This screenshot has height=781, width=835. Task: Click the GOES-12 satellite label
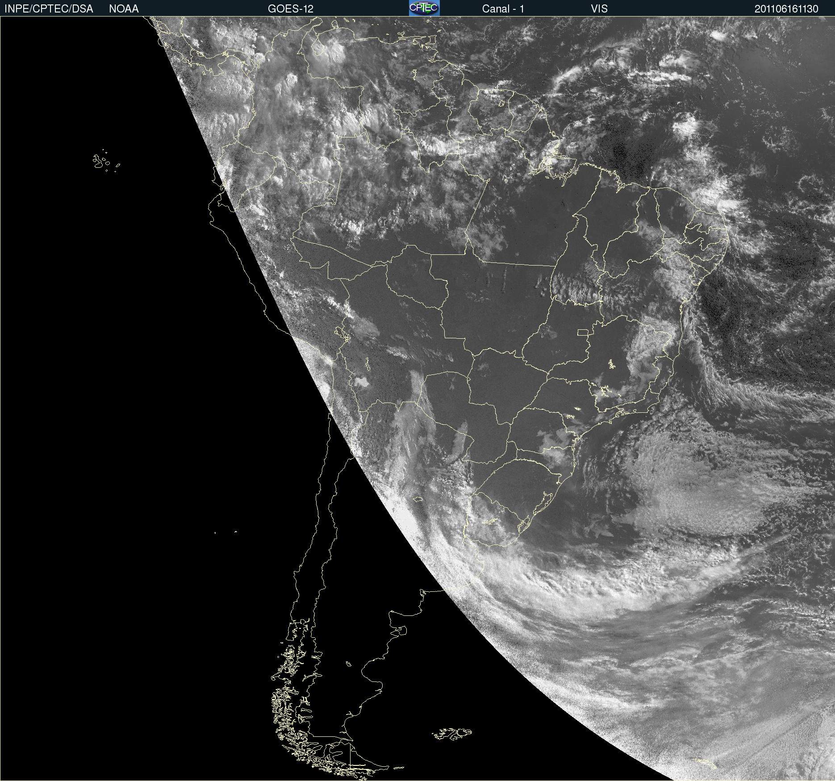(x=291, y=9)
